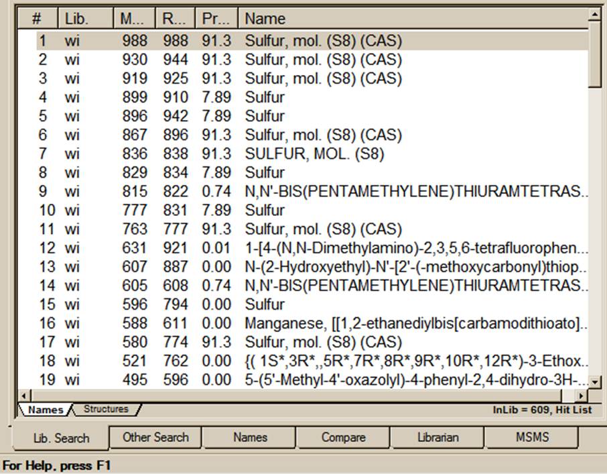
Task: Click the # column header
Action: click(x=38, y=18)
